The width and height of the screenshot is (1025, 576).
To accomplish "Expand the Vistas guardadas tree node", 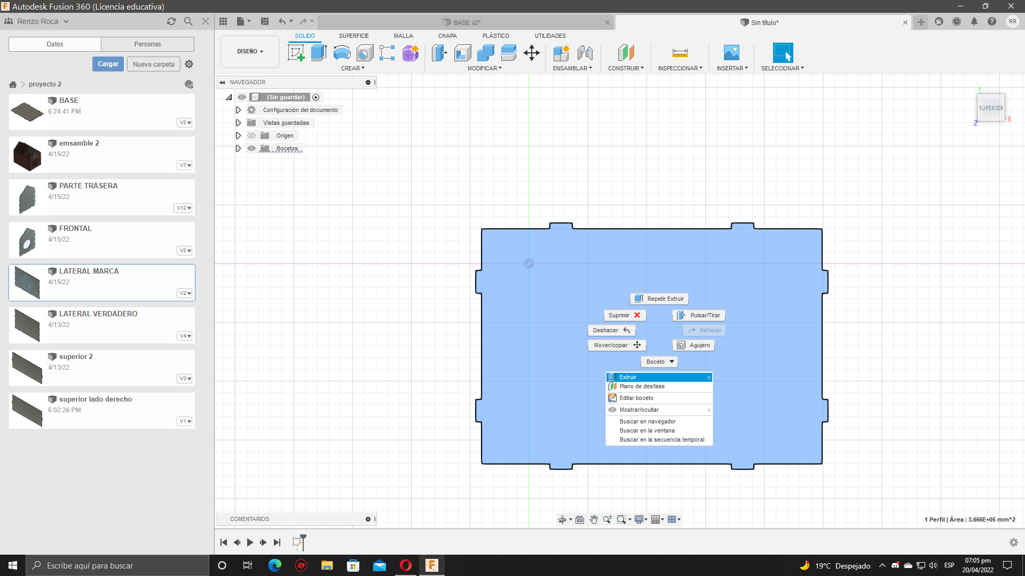I will click(238, 123).
